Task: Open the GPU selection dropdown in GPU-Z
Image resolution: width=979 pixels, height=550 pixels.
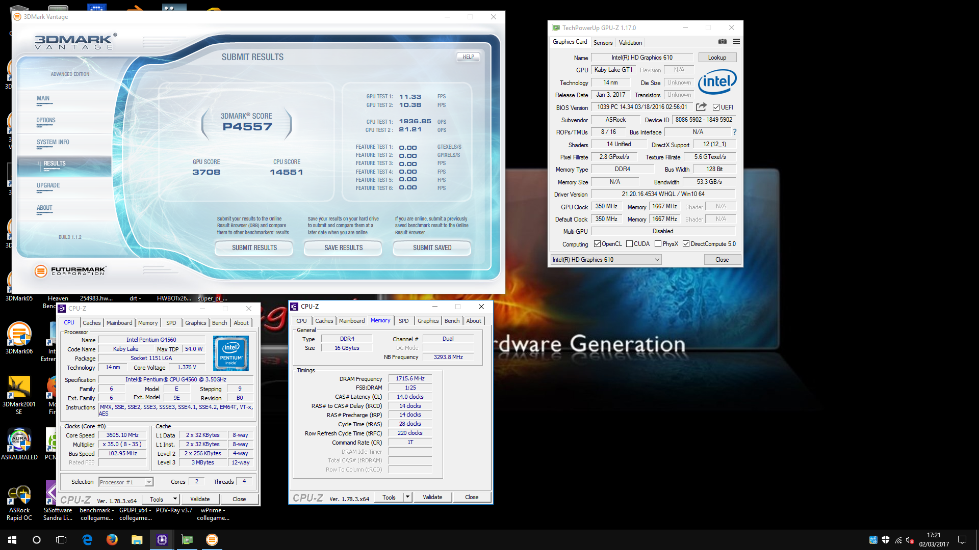Action: click(606, 260)
